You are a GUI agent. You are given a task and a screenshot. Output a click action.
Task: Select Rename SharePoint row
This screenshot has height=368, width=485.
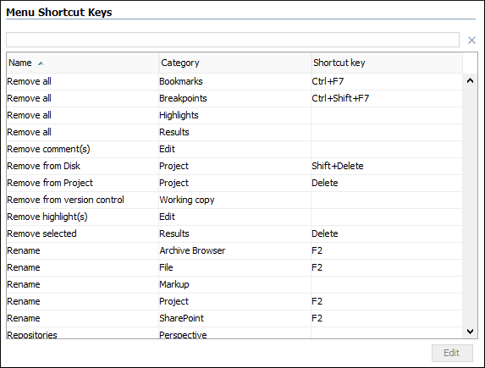[234, 318]
